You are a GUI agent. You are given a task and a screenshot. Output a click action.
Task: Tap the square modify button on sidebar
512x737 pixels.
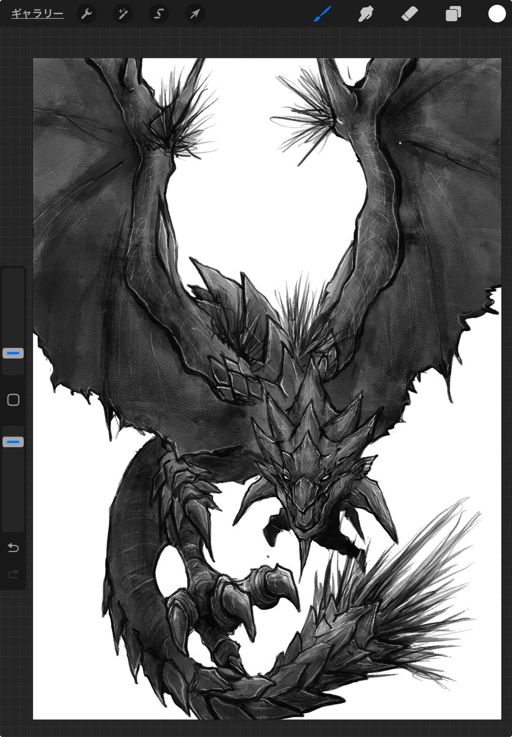click(13, 400)
